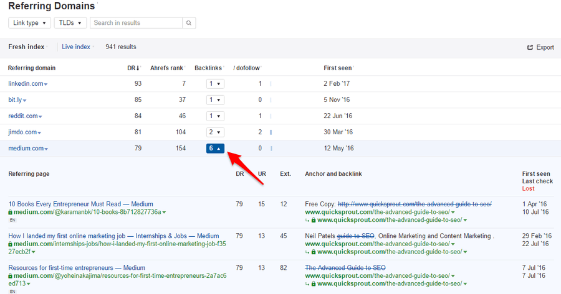Screen dimensions: 561x294
Task: Click the green lock icon beside the 10-books URL
Action: (x=11, y=212)
